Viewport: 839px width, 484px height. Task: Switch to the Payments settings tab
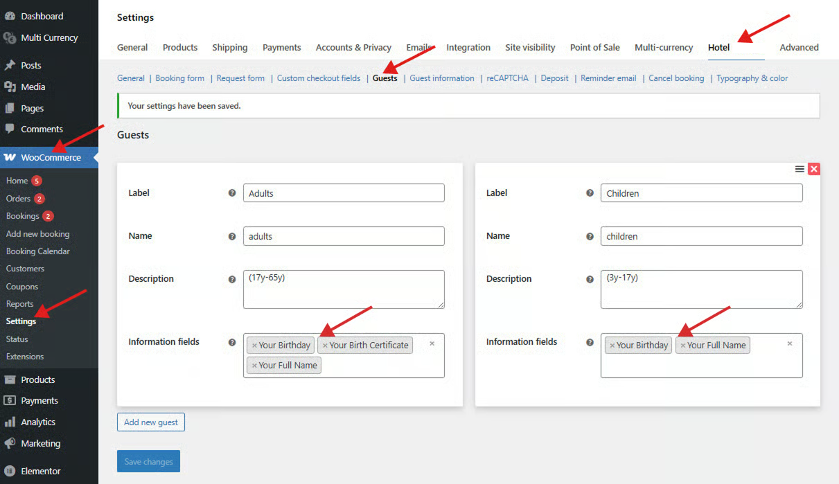coord(281,48)
